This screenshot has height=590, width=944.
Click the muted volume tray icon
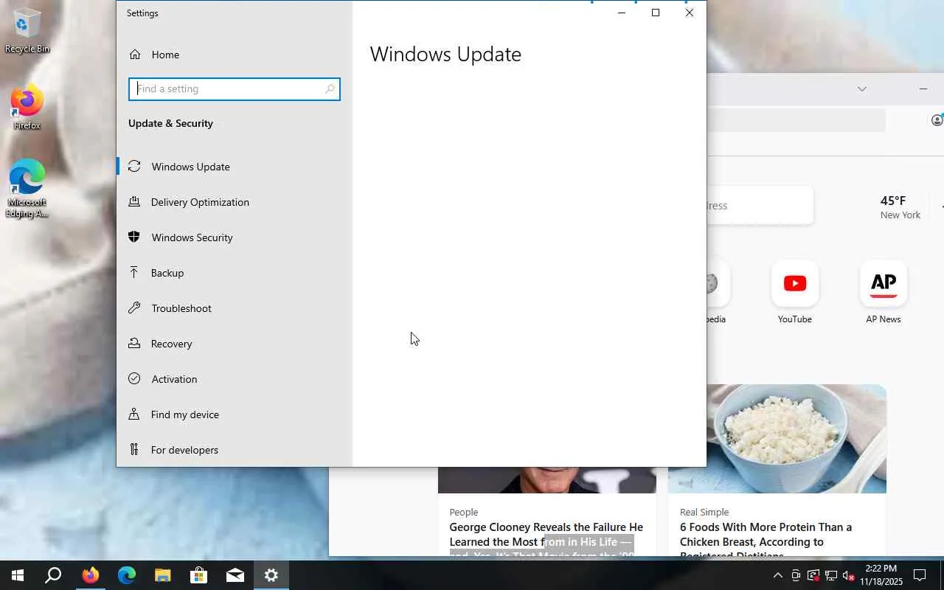coord(849,575)
